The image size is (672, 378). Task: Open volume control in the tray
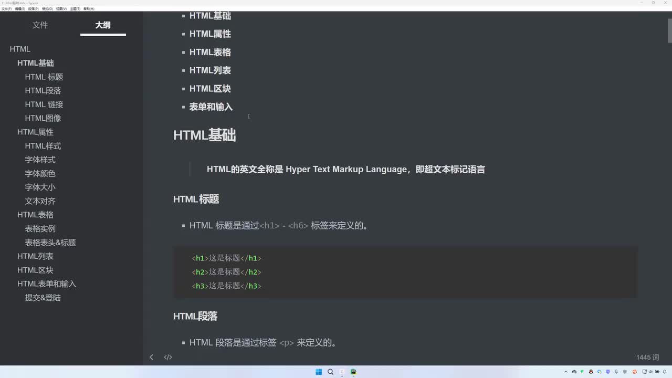click(x=650, y=372)
